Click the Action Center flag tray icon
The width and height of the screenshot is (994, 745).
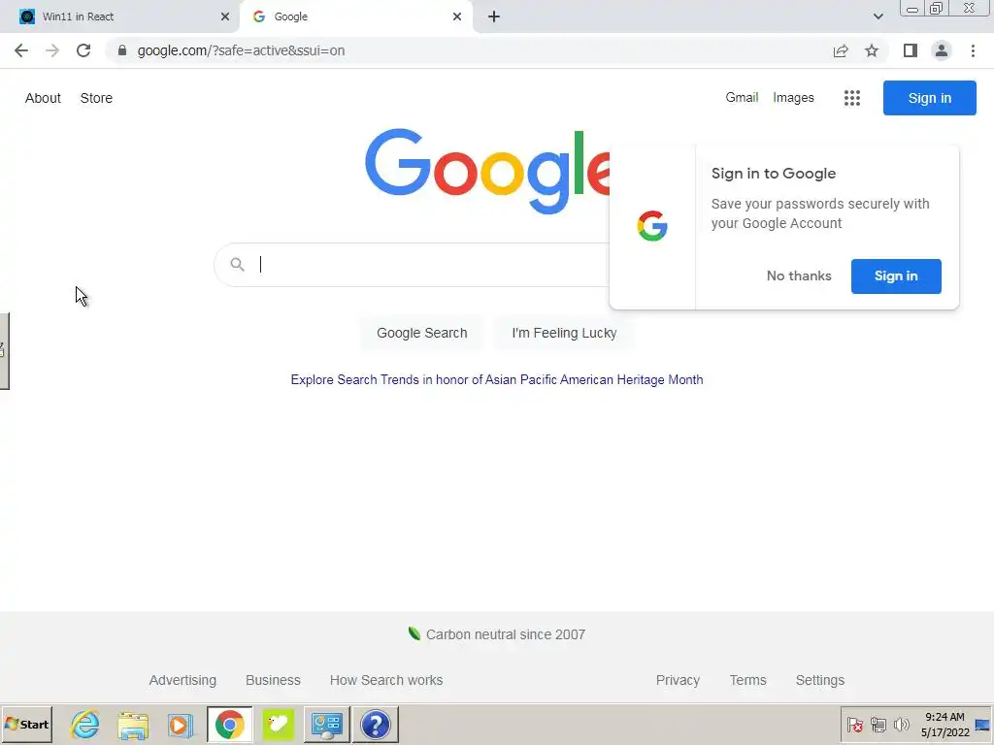(854, 724)
